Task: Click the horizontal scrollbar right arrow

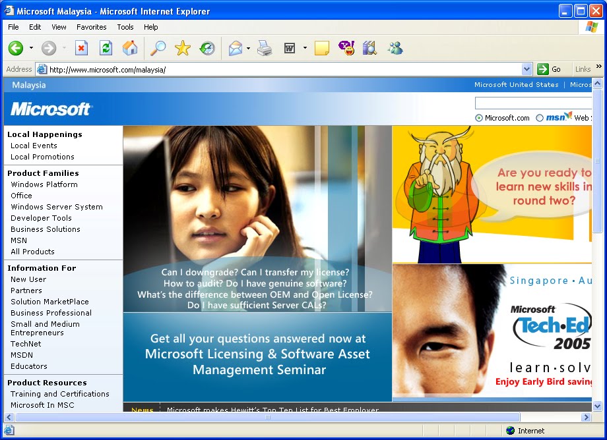Action: tap(586, 417)
